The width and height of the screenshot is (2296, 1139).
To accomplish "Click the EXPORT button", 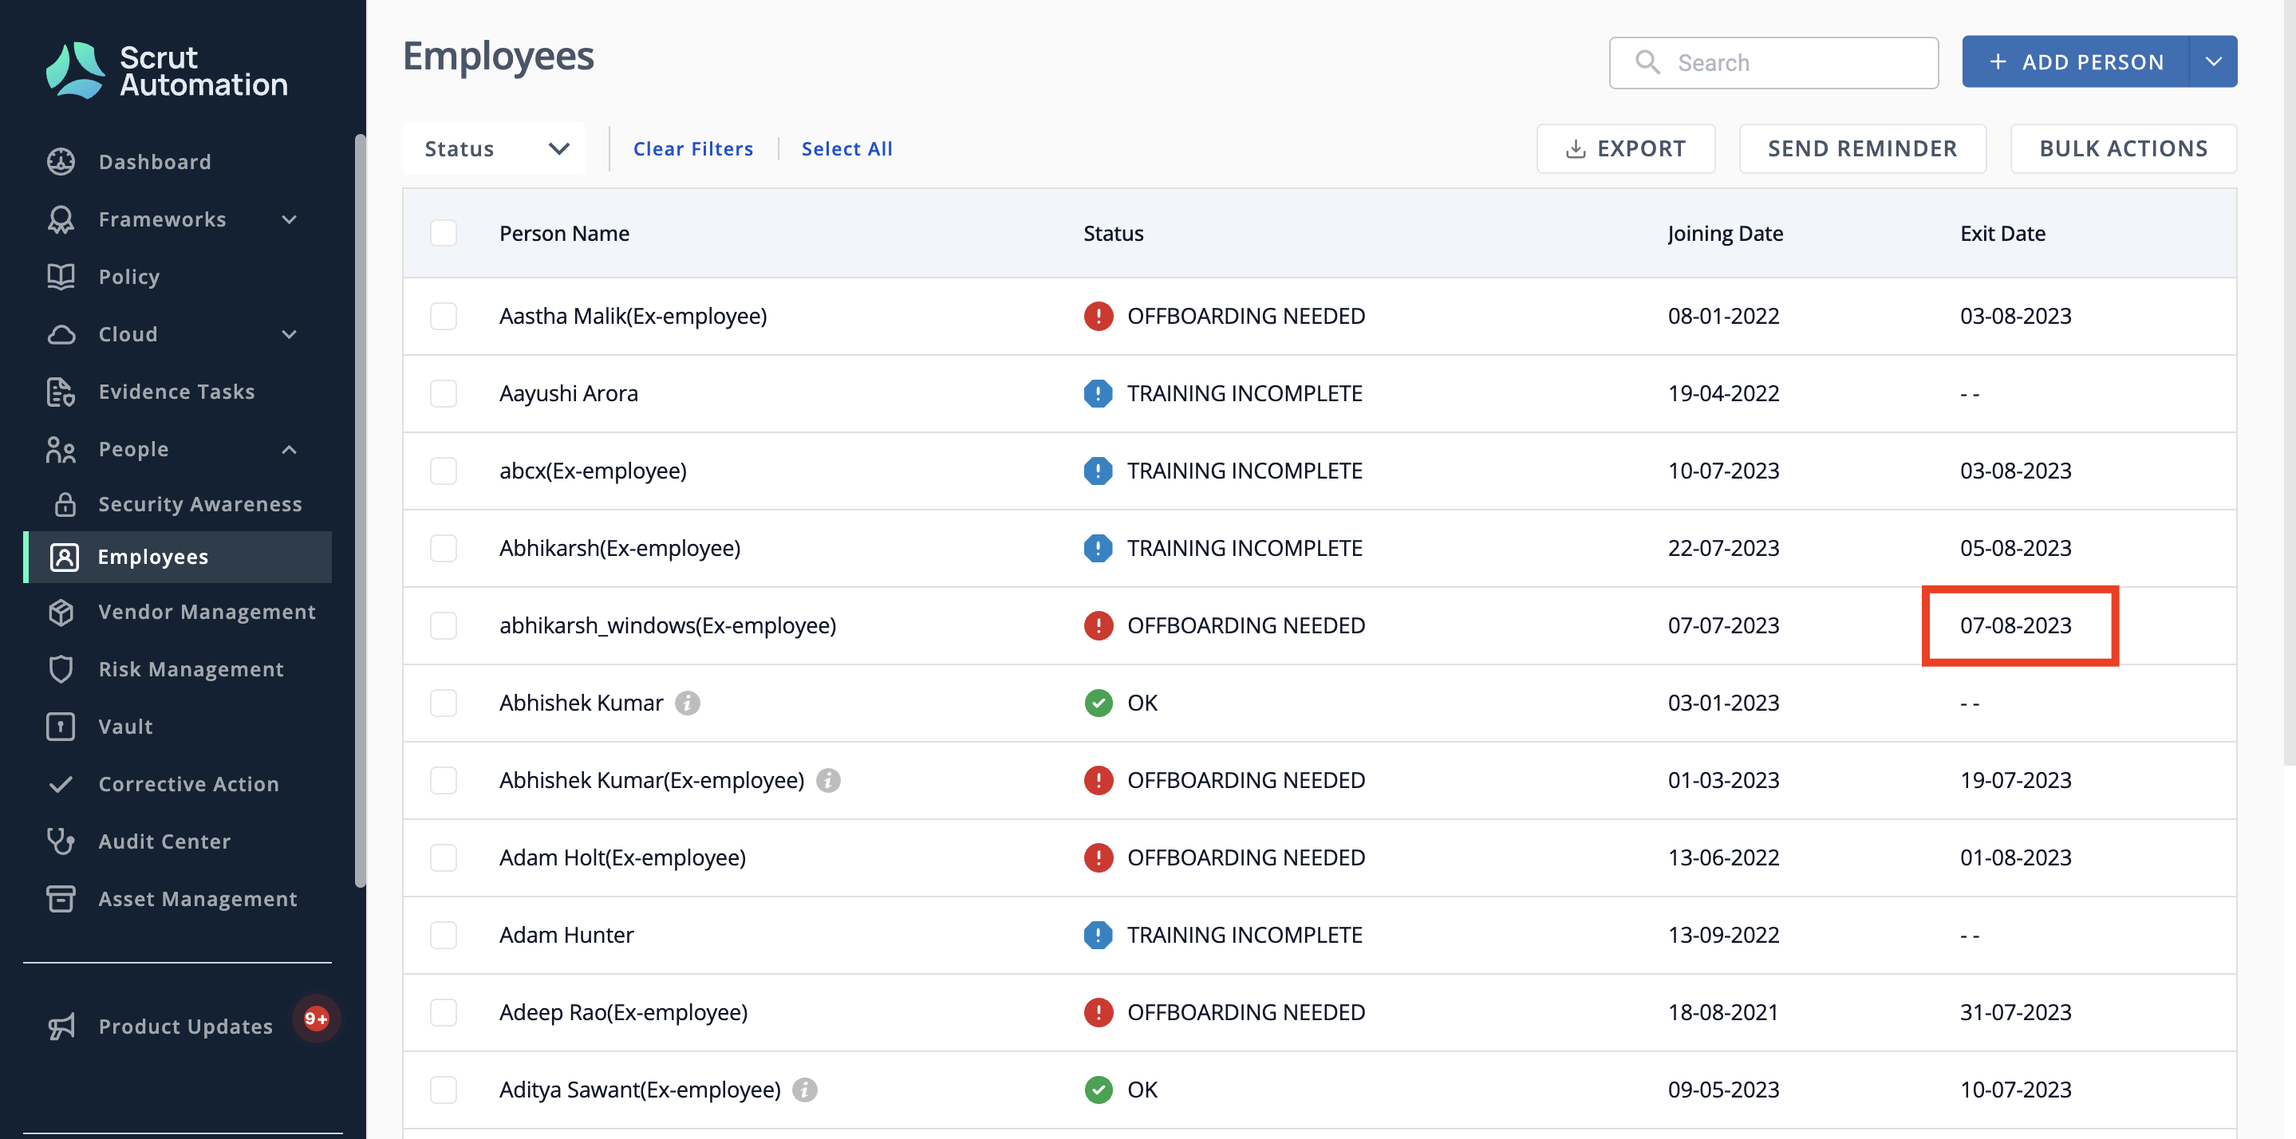I will point(1626,149).
